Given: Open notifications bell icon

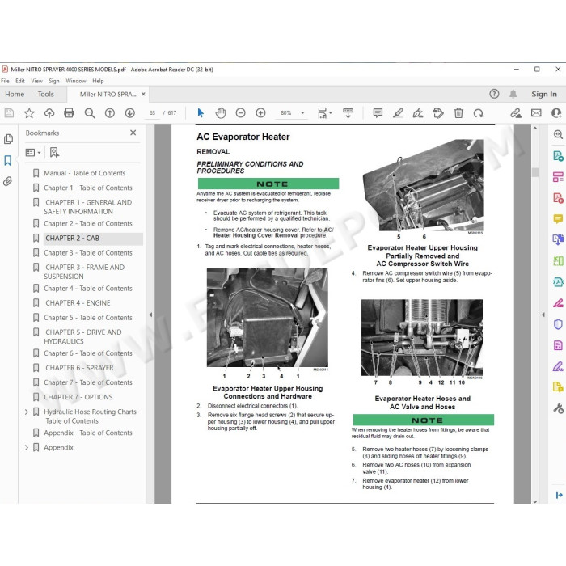Looking at the screenshot, I should tap(513, 95).
